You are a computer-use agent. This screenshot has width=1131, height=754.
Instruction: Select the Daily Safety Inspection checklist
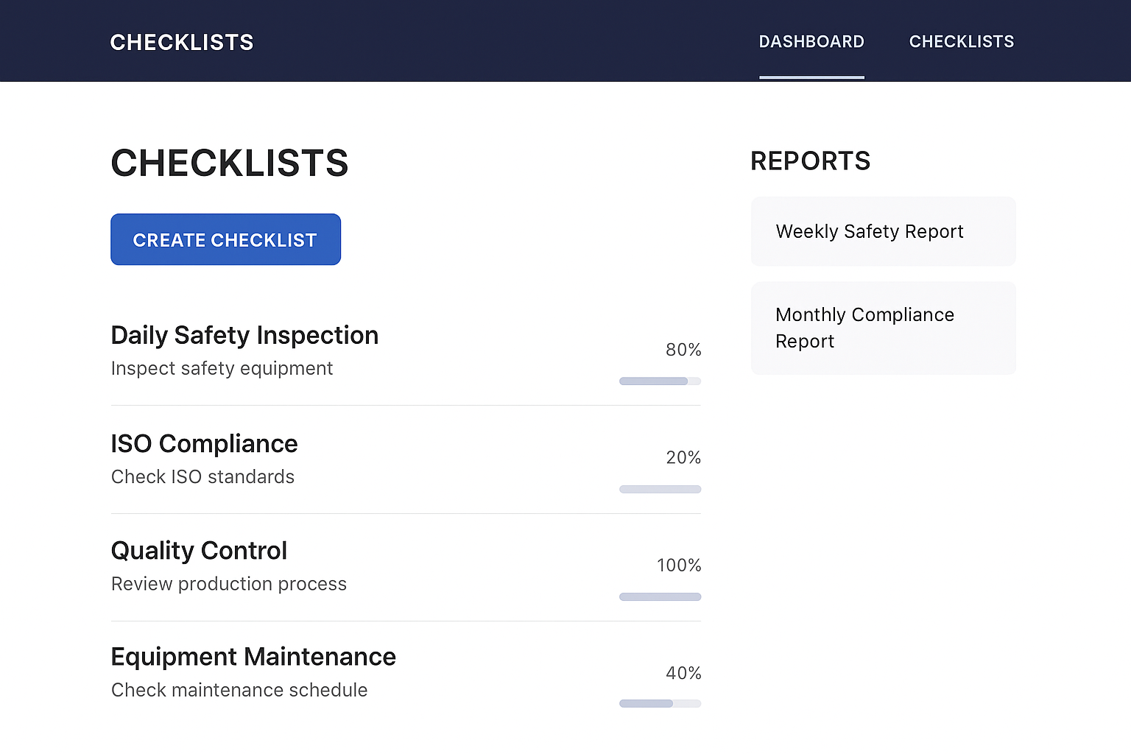click(x=244, y=335)
